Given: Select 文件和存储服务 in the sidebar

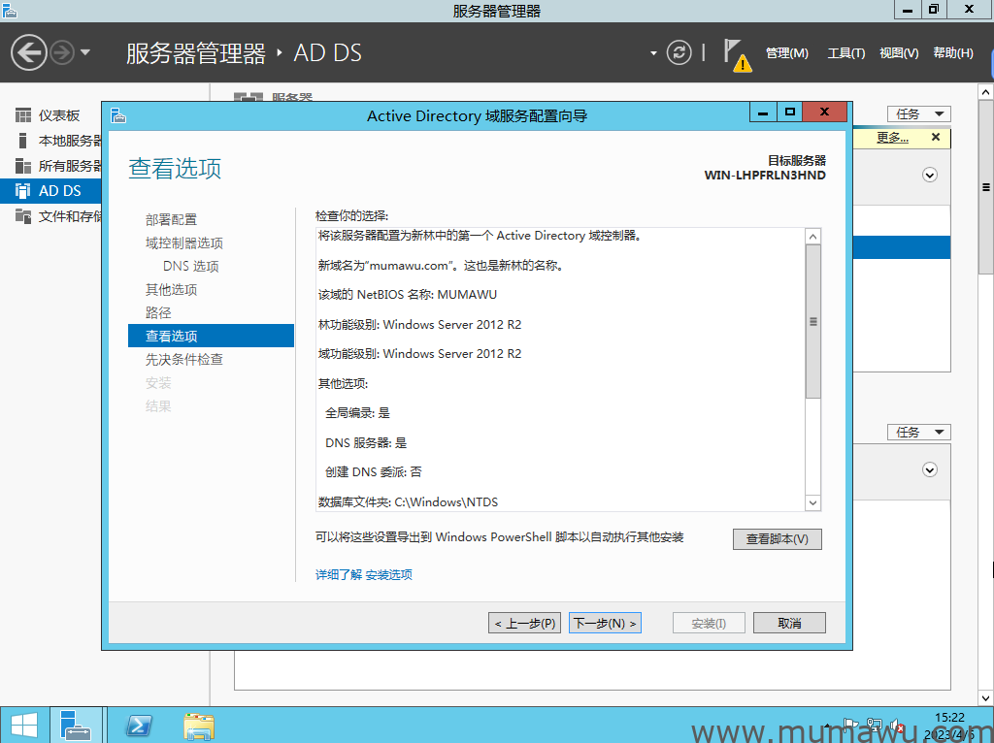Looking at the screenshot, I should point(63,214).
